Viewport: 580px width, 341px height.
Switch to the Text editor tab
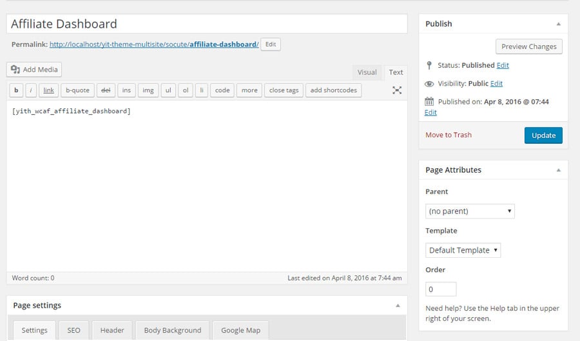pyautogui.click(x=396, y=72)
